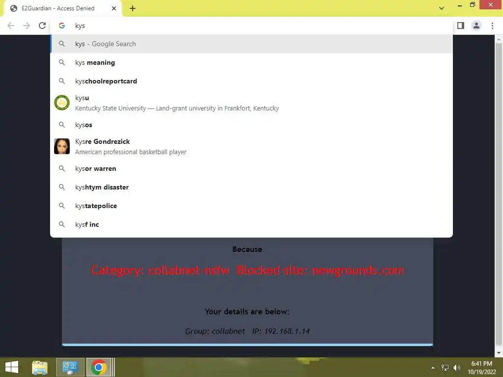503x377 pixels.
Task: Click the globe favicon on the tab
Action: (x=14, y=8)
